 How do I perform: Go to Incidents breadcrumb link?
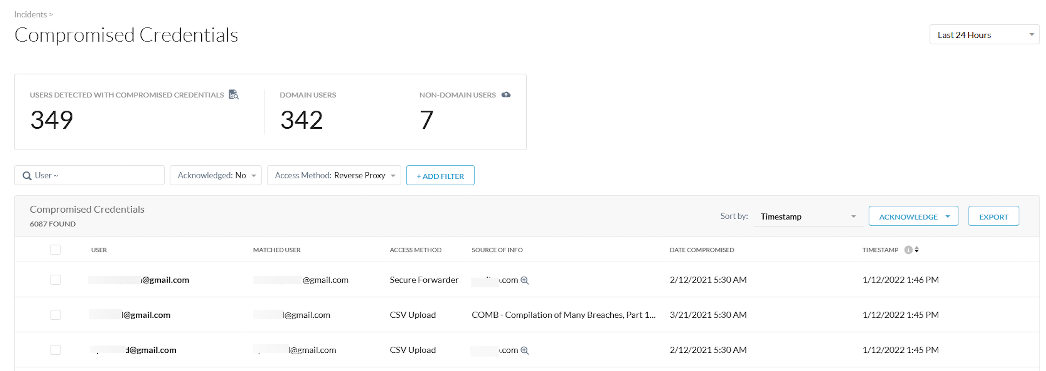coord(30,15)
